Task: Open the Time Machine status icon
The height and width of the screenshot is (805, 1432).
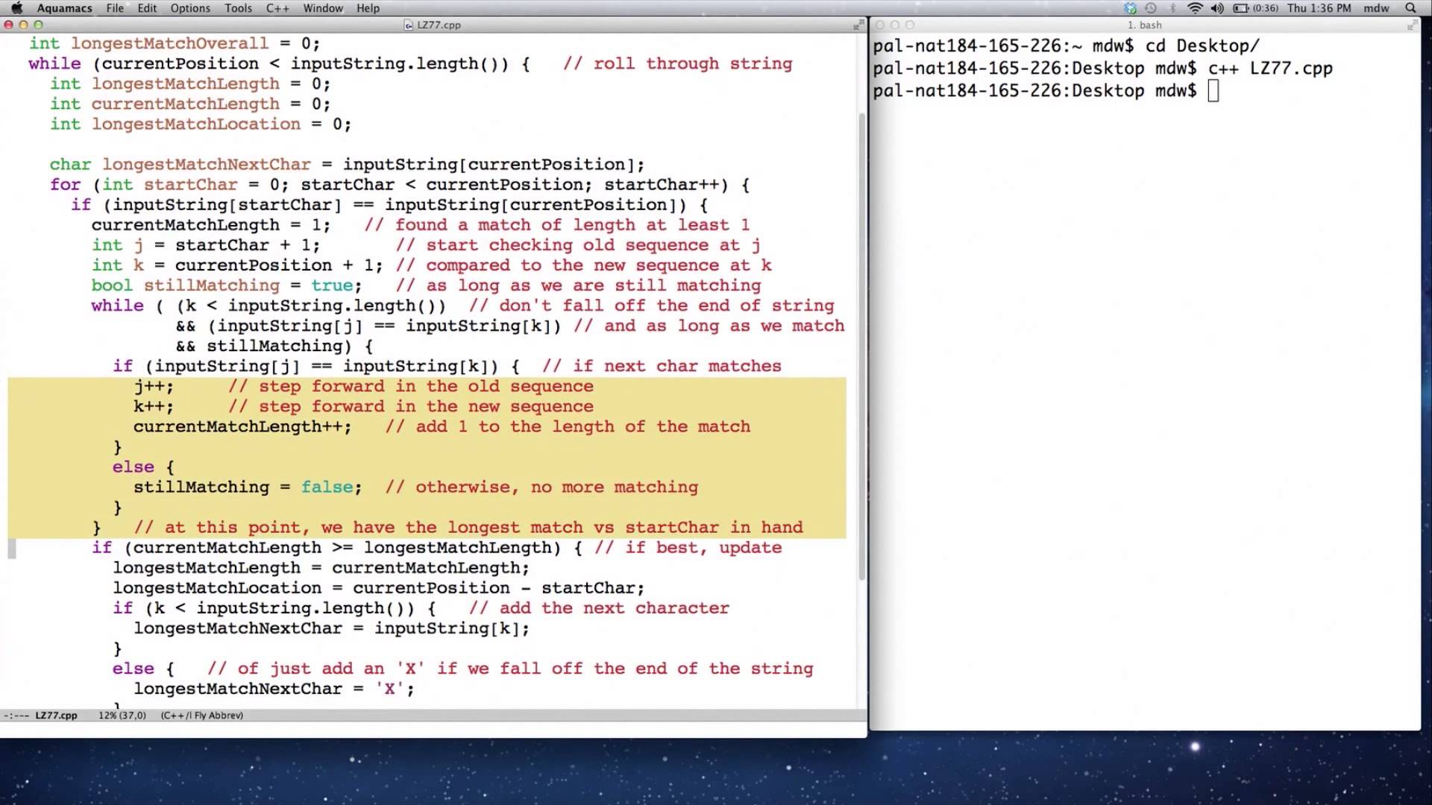Action: (1151, 8)
